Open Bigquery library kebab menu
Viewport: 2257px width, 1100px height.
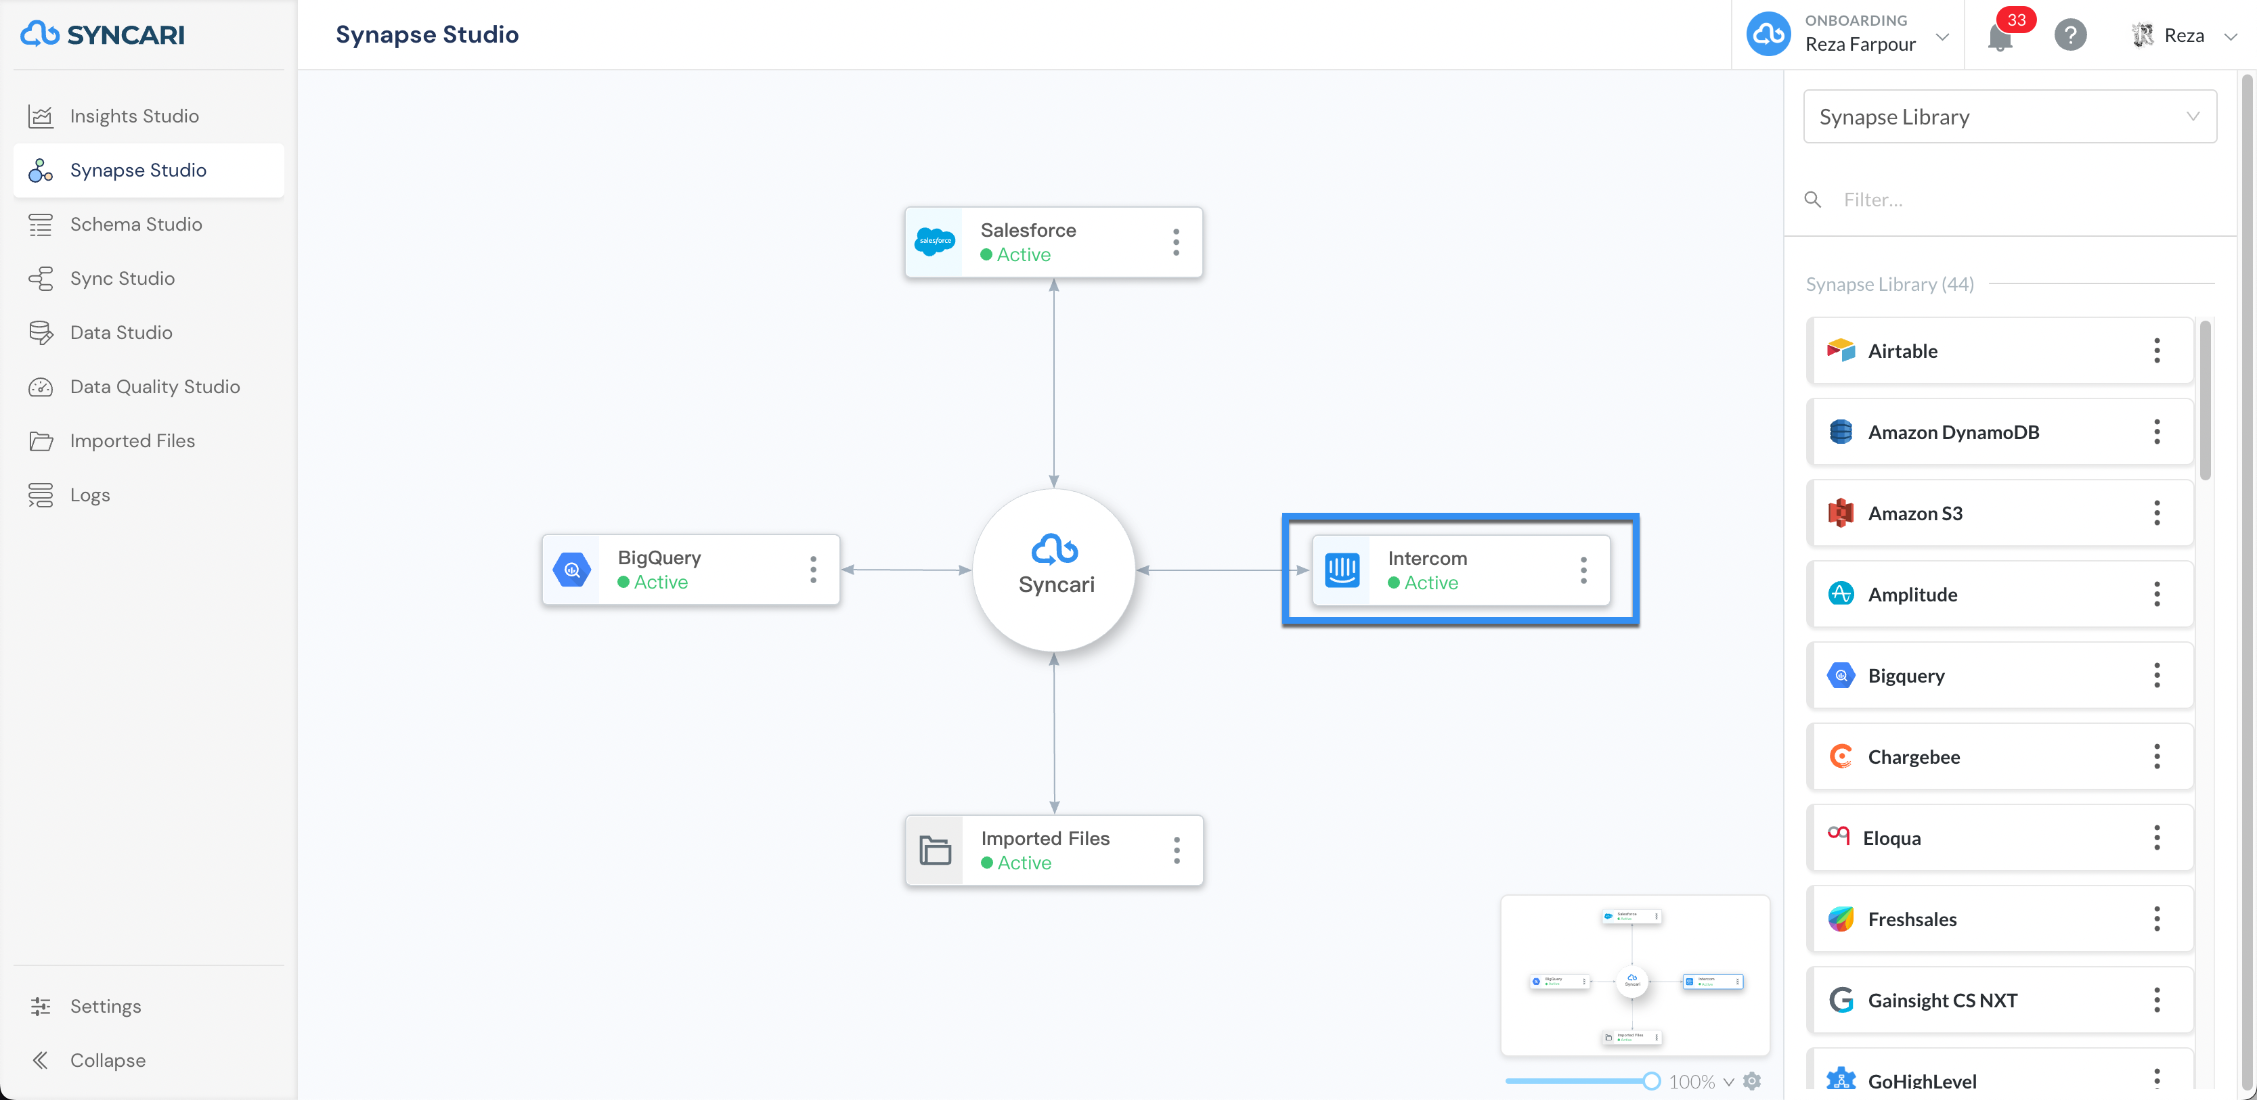(2157, 675)
